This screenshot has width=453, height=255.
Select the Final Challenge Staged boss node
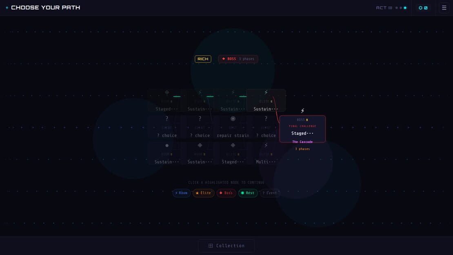click(x=302, y=129)
